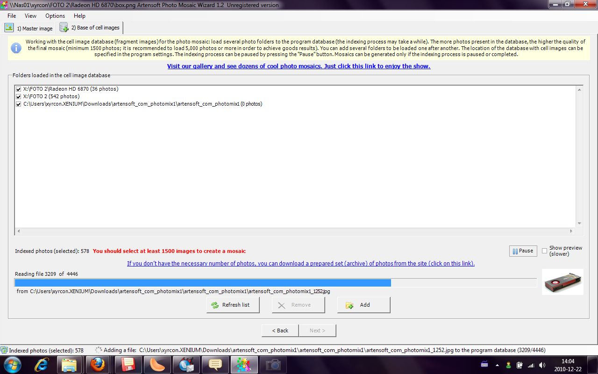Open the Windows Start menu
This screenshot has width=598, height=374.
[12, 365]
